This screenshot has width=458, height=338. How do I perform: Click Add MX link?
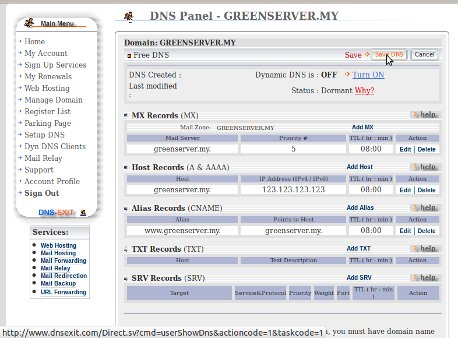click(362, 127)
